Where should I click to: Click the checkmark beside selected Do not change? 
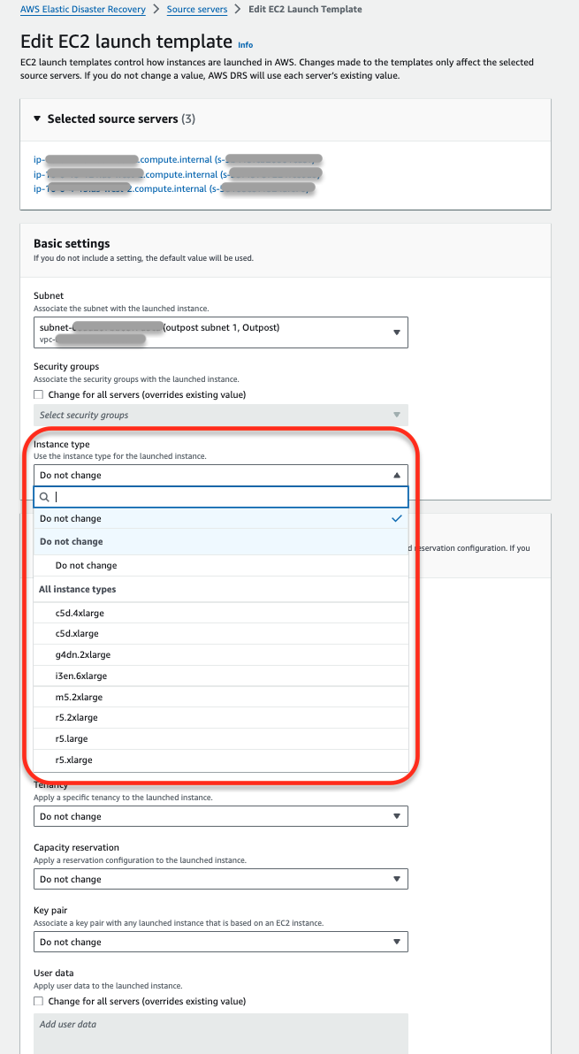(x=397, y=519)
